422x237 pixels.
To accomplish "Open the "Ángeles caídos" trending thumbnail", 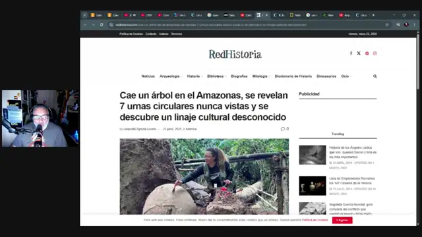I will click(312, 155).
